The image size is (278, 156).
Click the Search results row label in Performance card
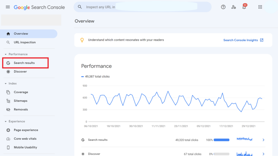pyautogui.click(x=98, y=140)
